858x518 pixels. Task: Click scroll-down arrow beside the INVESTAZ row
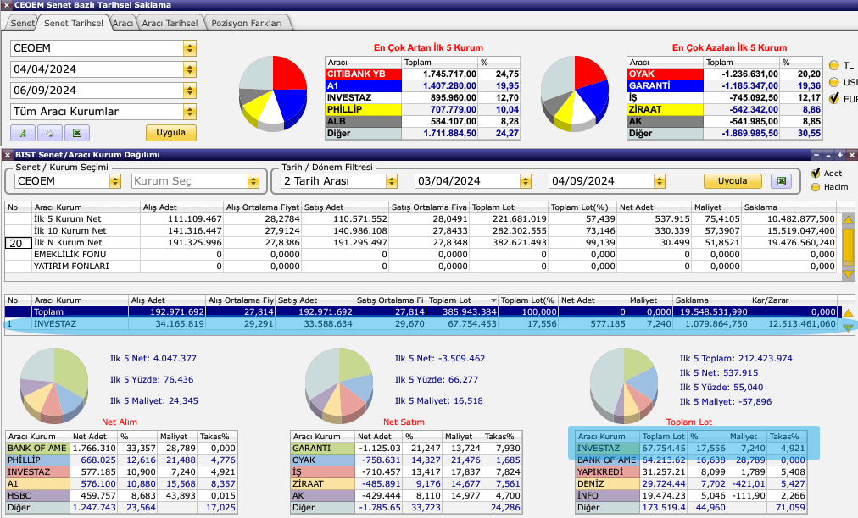coord(848,328)
